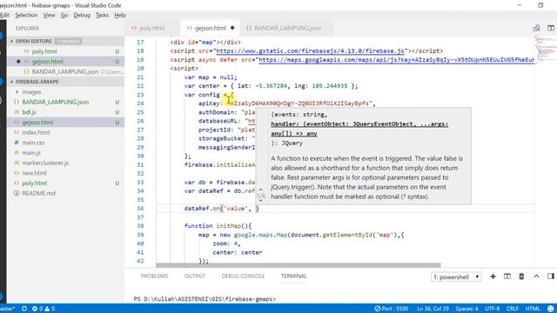Change the UTF-8 file encoding
Image resolution: width=557 pixels, height=313 pixels.
[x=492, y=309]
